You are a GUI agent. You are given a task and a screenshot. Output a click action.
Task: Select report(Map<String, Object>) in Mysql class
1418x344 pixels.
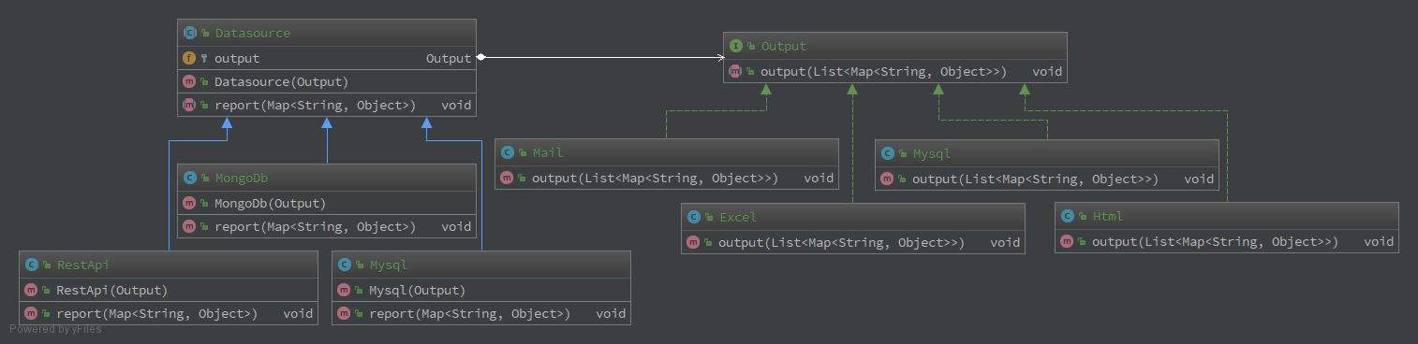coord(469,313)
